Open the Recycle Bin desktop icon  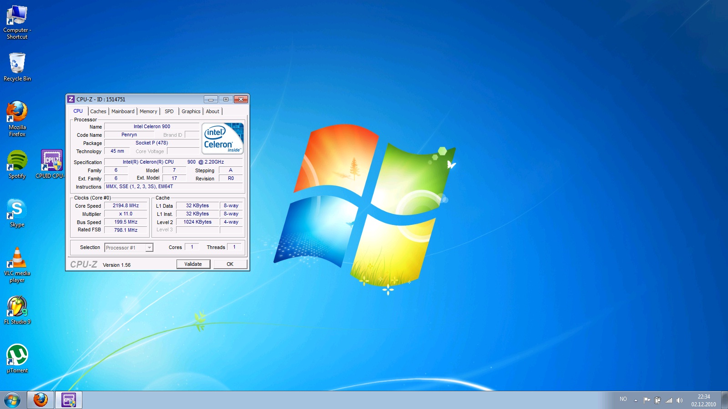point(17,67)
